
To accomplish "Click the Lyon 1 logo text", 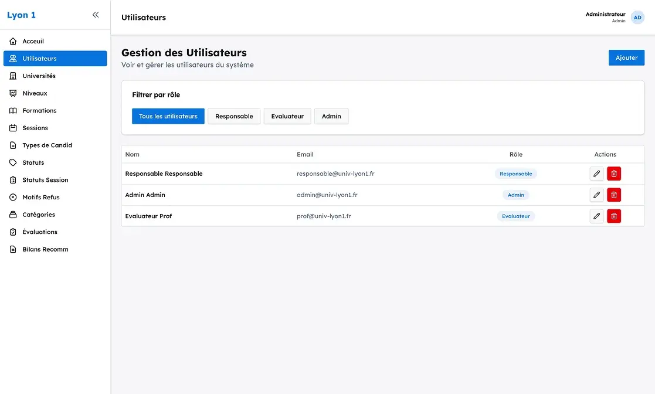I will click(21, 15).
